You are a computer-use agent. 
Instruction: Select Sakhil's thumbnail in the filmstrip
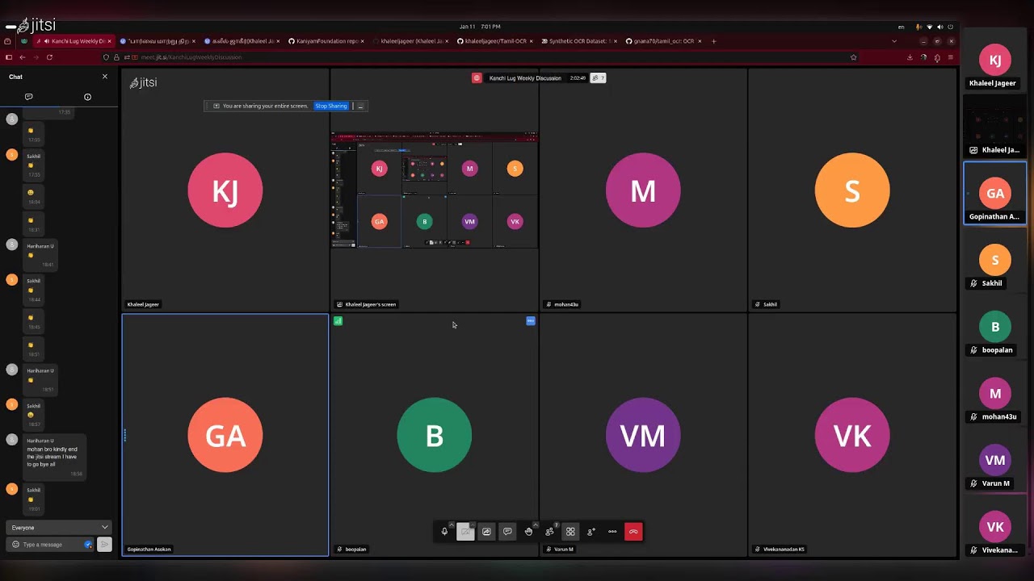pos(994,265)
